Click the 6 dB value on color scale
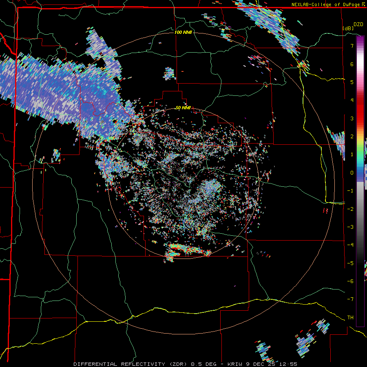Image resolution: width=367 pixels, height=367 pixels. pyautogui.click(x=352, y=64)
